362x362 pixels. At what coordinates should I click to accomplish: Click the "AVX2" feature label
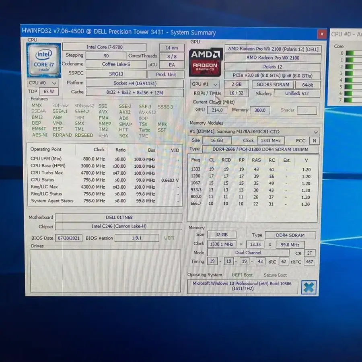[x=125, y=112]
